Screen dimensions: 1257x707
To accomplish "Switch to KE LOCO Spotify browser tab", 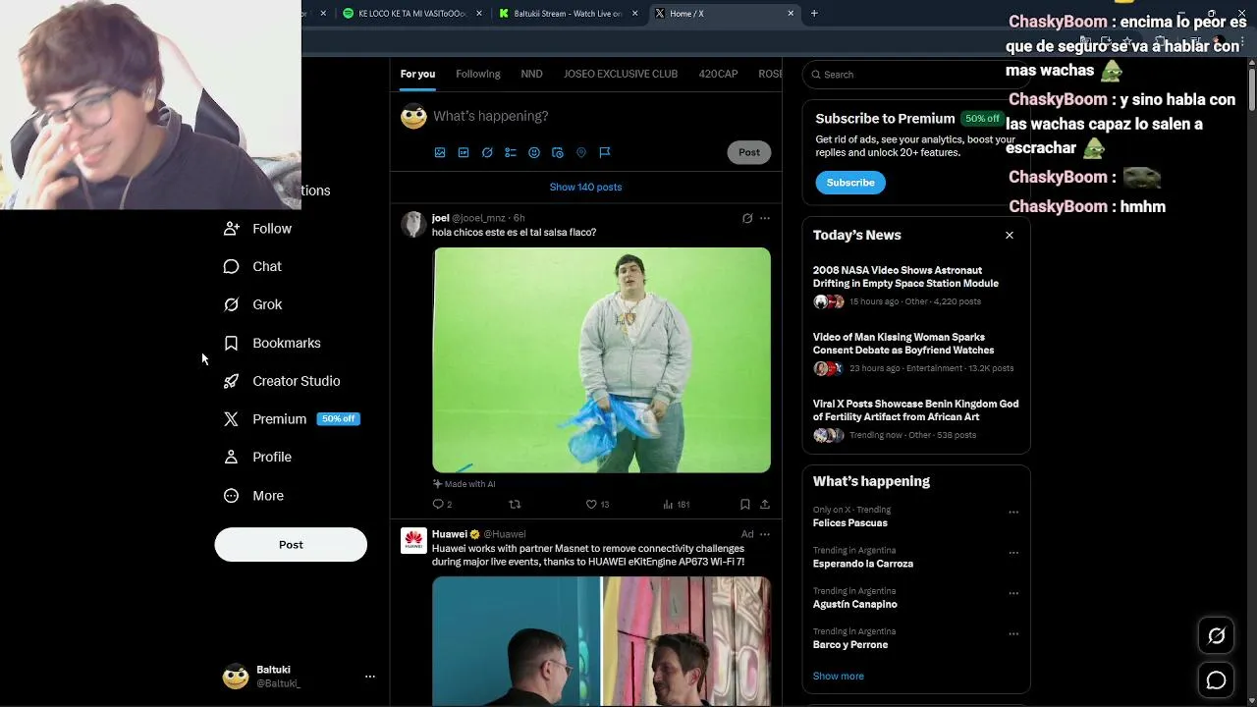I will 411,14.
